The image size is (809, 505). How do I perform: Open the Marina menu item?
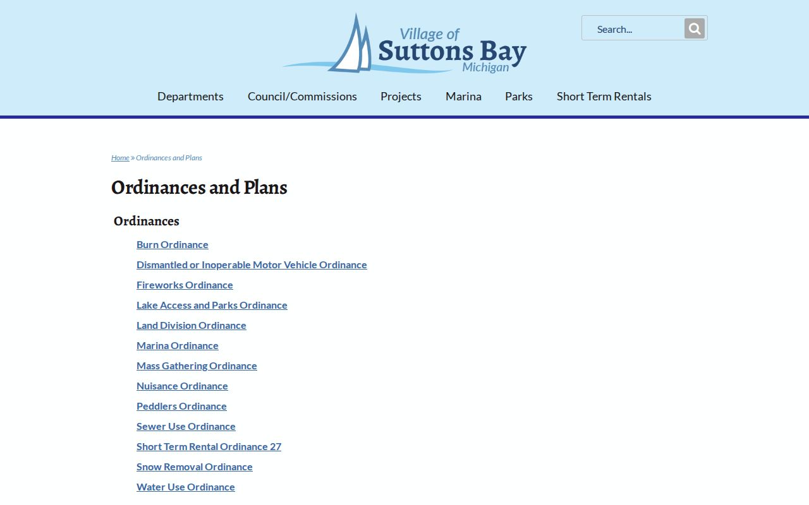pyautogui.click(x=463, y=96)
